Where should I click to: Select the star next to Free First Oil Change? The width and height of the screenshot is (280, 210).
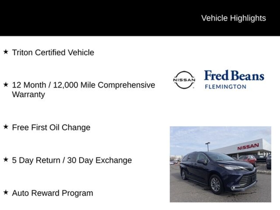click(5, 127)
